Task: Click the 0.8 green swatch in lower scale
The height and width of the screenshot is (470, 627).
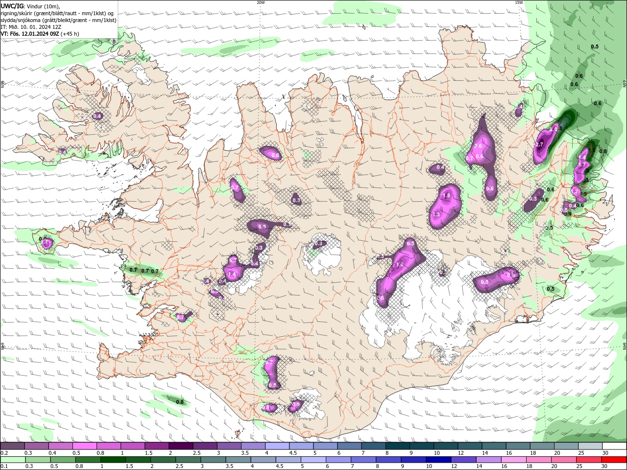Action: coord(88,460)
